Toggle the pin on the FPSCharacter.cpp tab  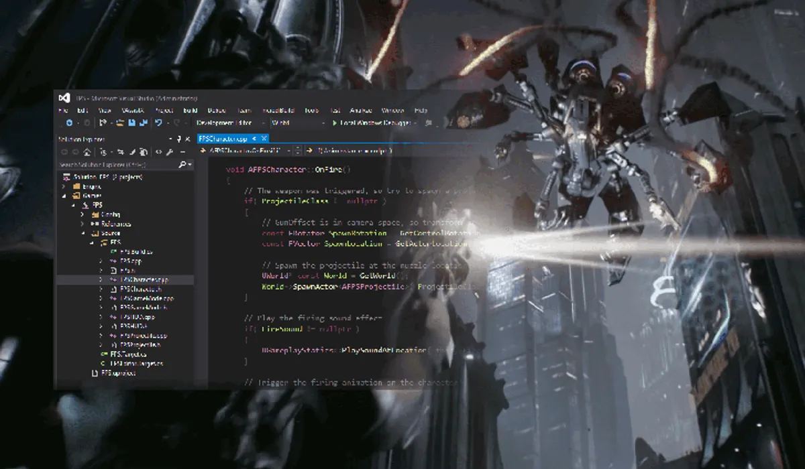254,139
